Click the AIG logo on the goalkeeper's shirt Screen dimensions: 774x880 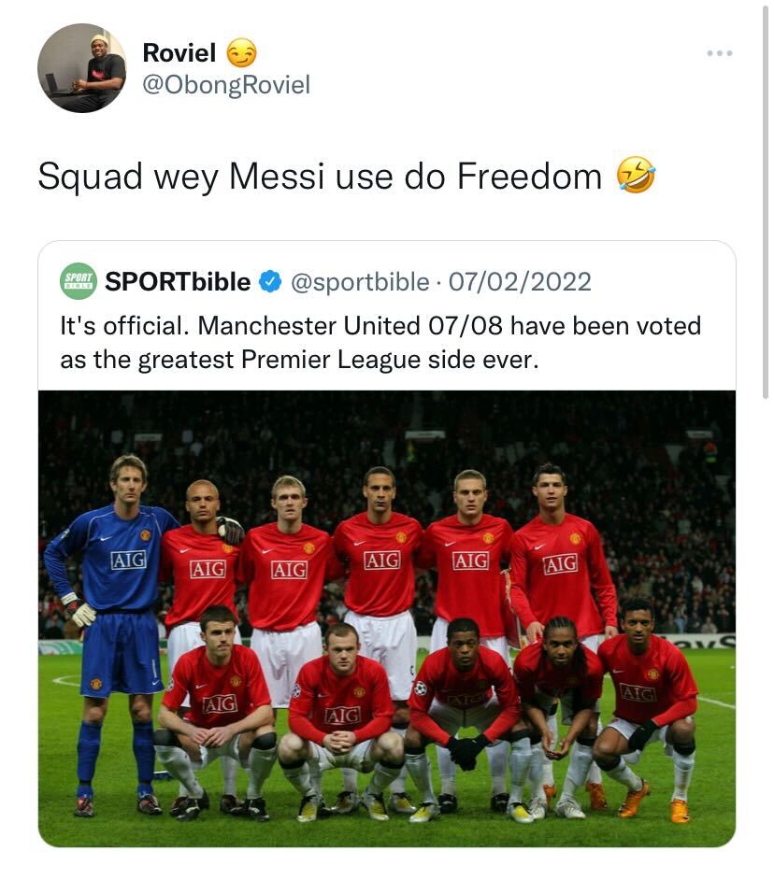click(x=128, y=560)
